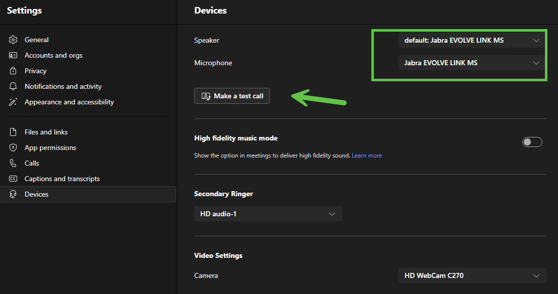
Task: Click the Notifications bell icon
Action: click(14, 86)
